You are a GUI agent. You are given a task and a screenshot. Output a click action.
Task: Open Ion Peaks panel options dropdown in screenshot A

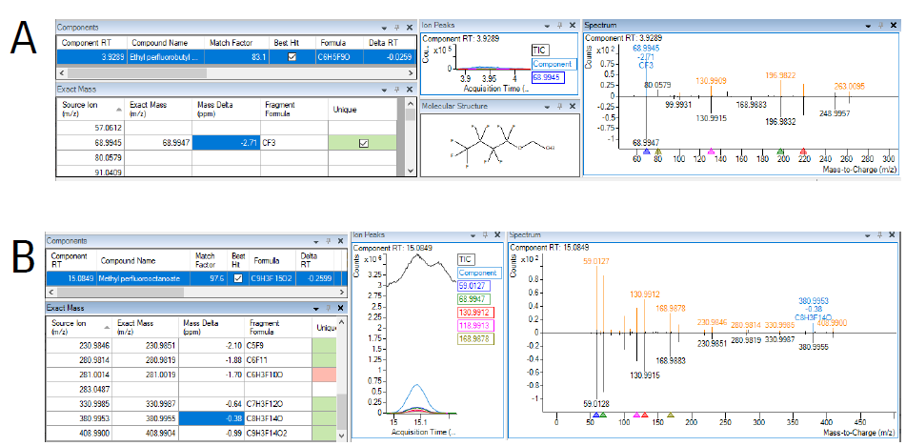pyautogui.click(x=546, y=26)
